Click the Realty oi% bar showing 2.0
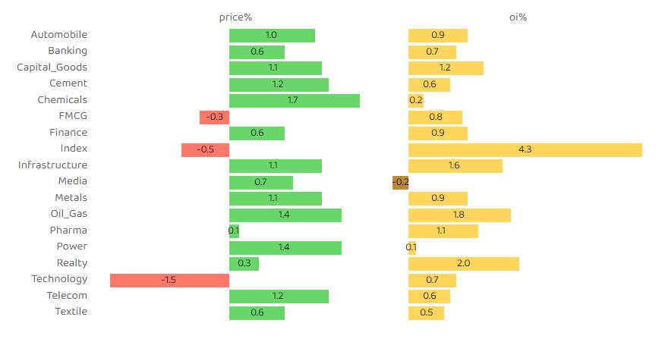 pos(463,263)
